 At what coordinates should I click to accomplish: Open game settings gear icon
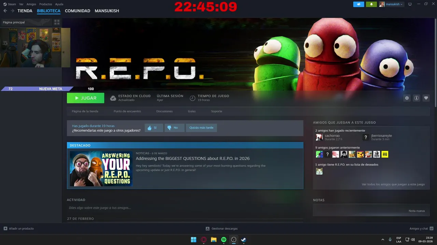pyautogui.click(x=407, y=98)
